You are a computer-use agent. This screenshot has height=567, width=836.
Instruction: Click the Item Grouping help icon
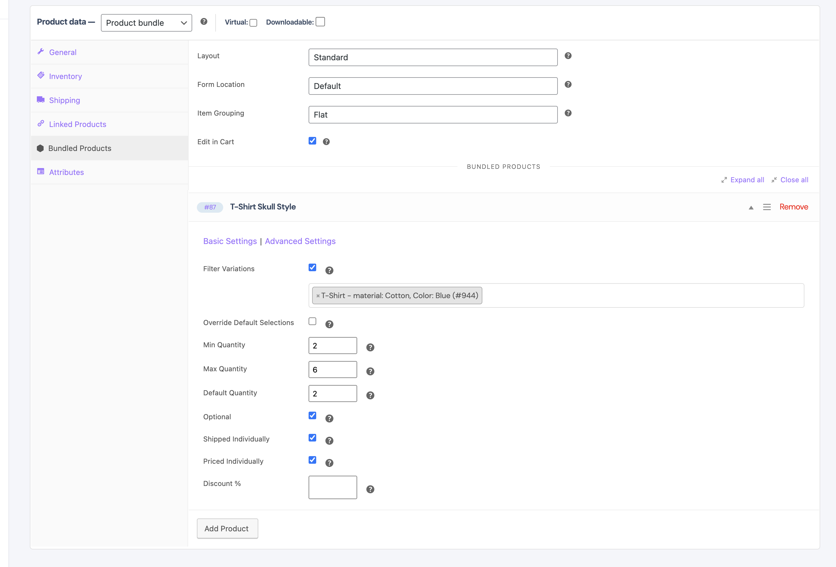click(568, 113)
